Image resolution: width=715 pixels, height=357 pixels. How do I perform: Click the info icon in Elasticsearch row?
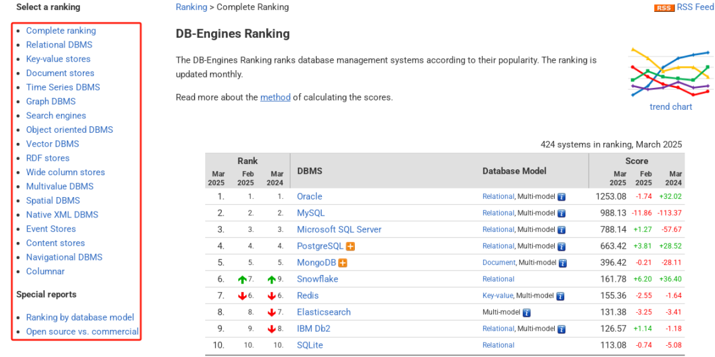pos(527,313)
